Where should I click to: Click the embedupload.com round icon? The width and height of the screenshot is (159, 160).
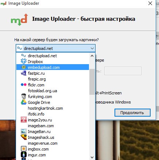coord(24,67)
